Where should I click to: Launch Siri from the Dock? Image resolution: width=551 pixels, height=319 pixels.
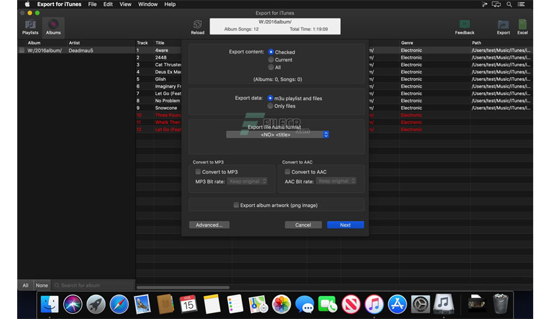pyautogui.click(x=72, y=304)
